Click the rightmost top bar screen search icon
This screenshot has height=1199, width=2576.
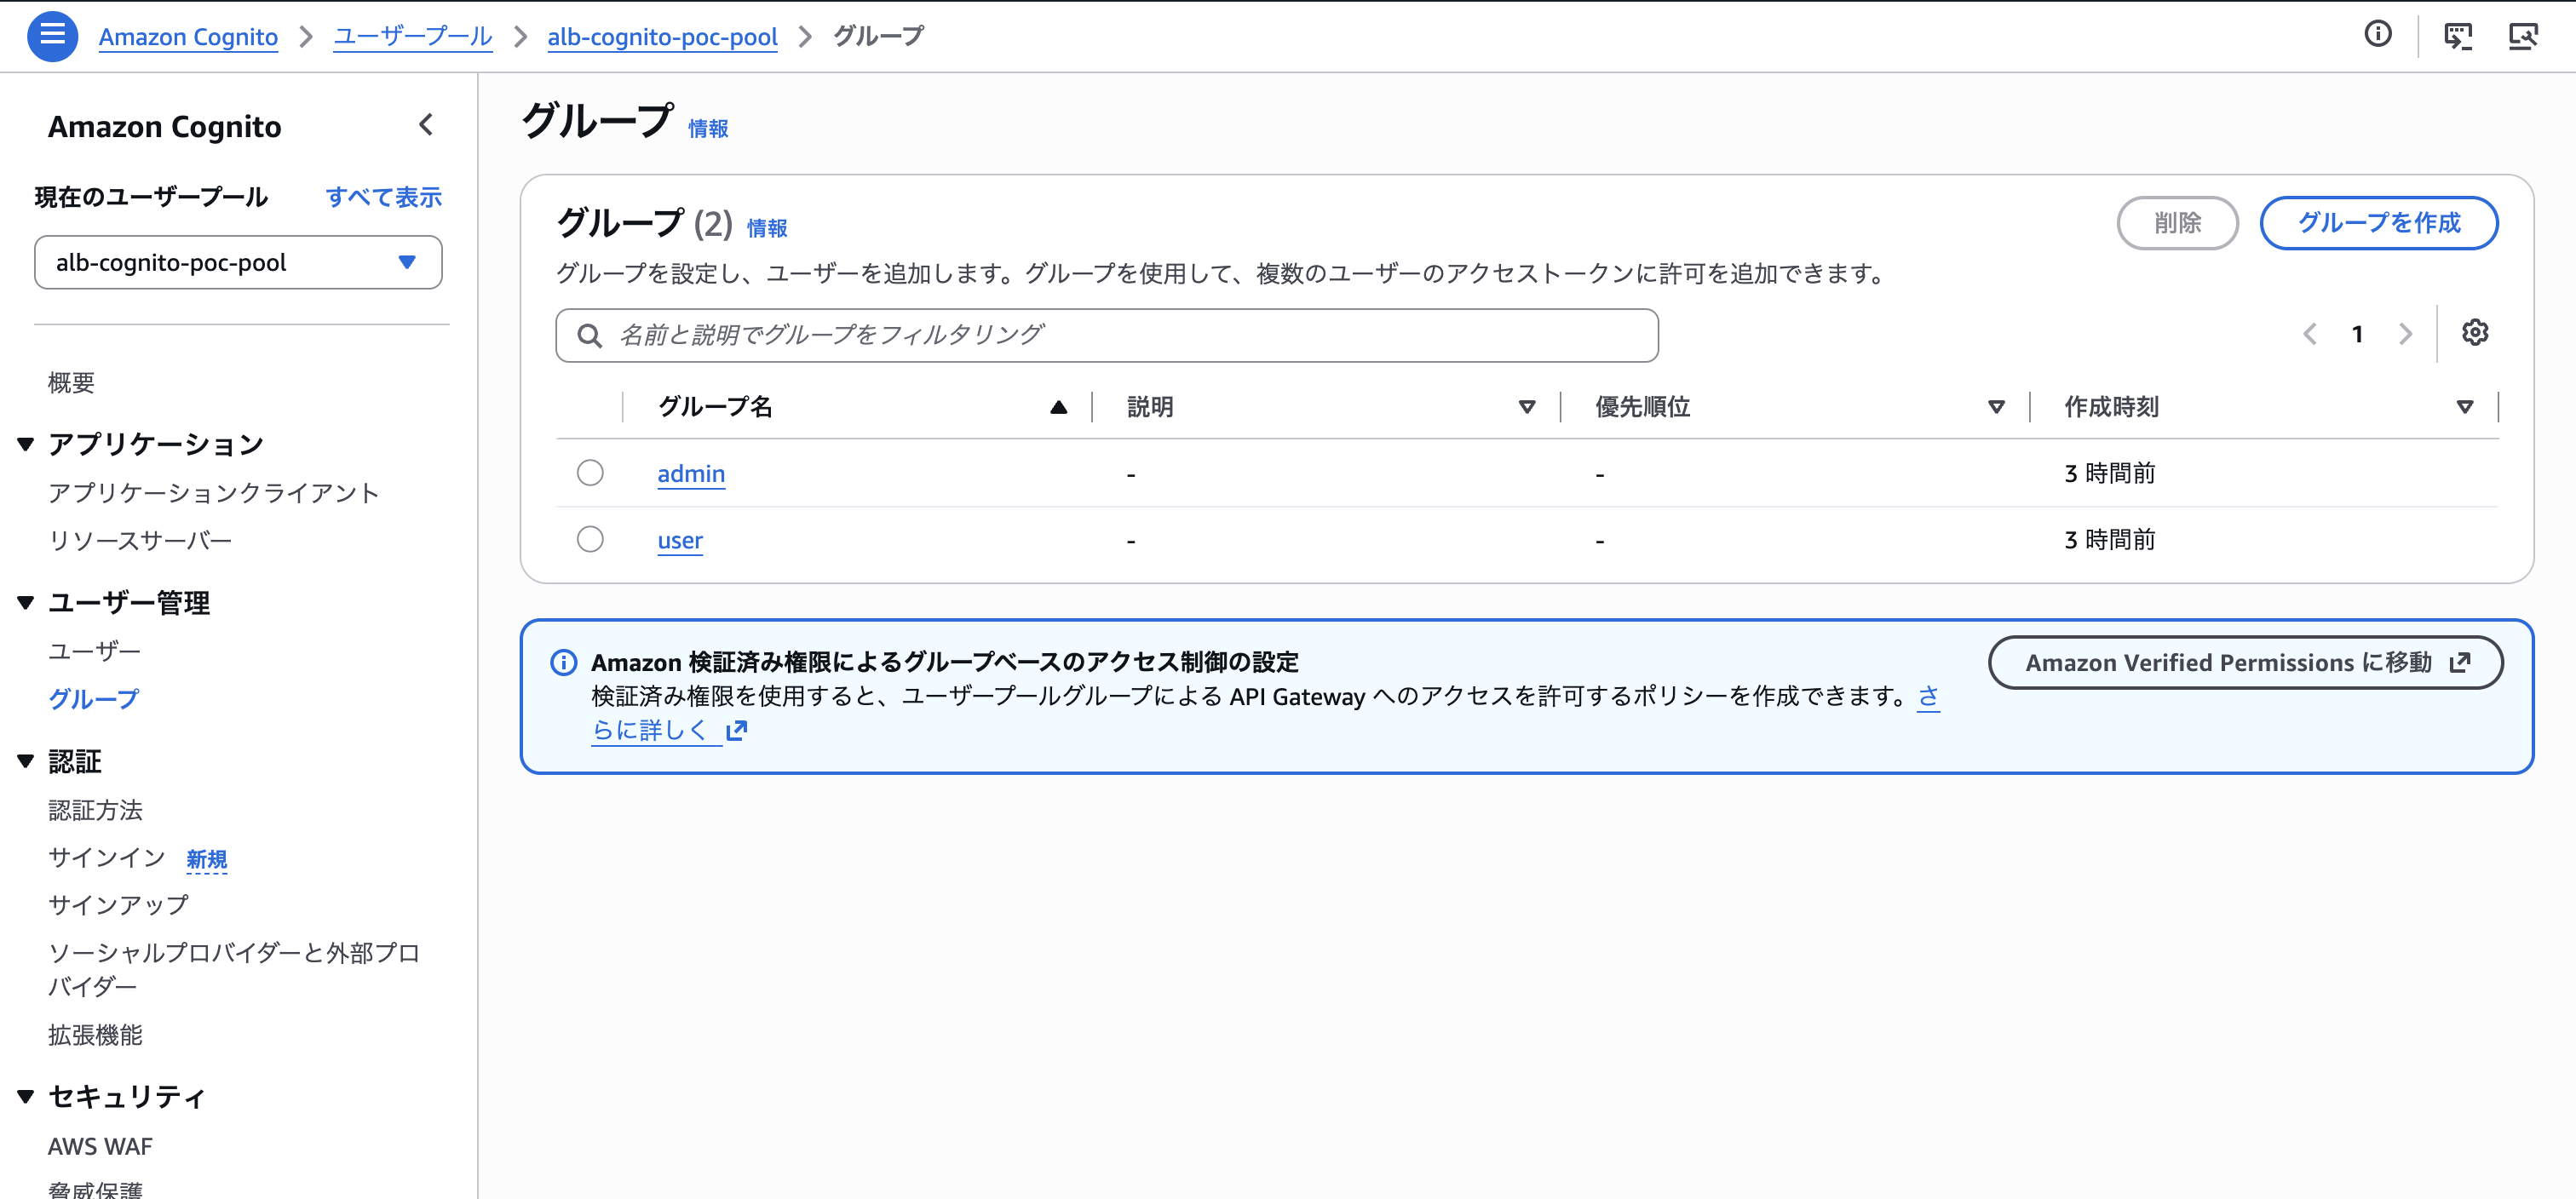click(2523, 36)
